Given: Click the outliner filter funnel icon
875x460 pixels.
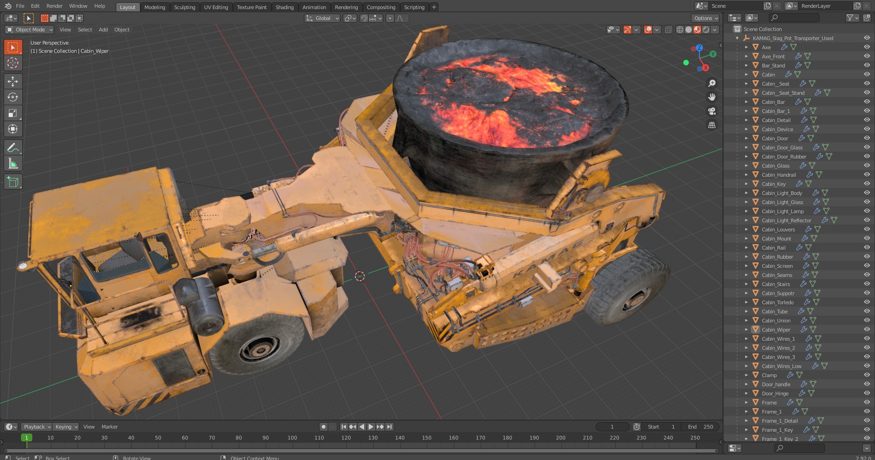Looking at the screenshot, I should click(x=849, y=18).
